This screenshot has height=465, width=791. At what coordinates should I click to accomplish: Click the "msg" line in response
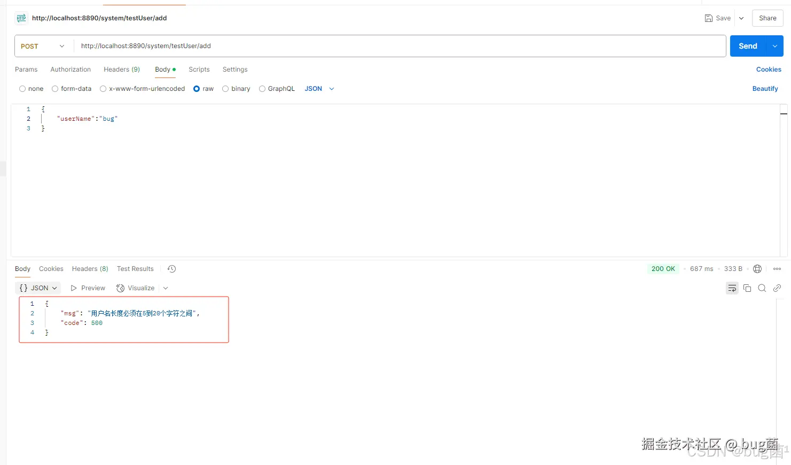[x=130, y=313]
